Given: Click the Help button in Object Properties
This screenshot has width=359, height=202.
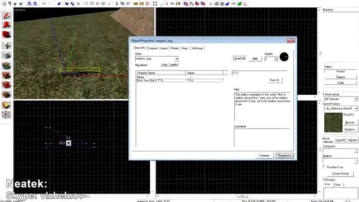Looking at the screenshot, I should (x=255, y=58).
